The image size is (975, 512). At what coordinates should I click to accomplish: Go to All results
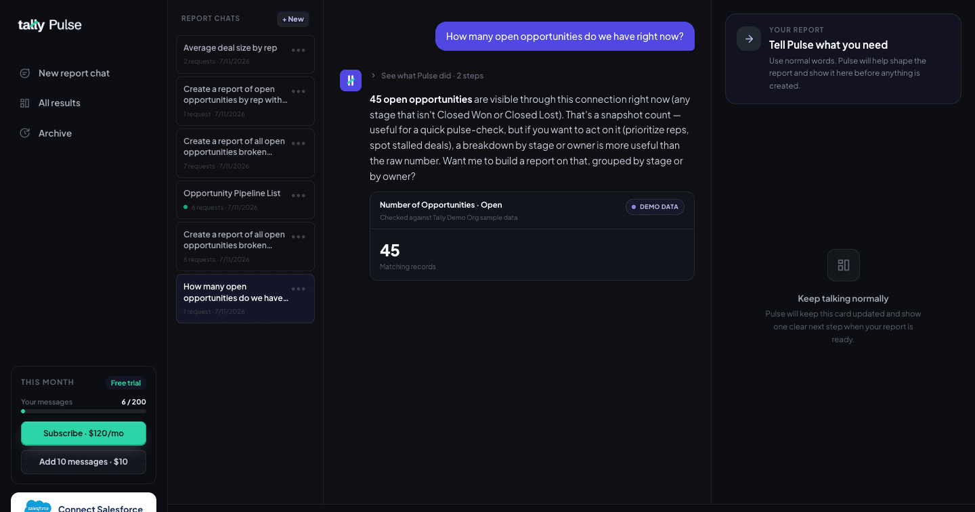59,103
